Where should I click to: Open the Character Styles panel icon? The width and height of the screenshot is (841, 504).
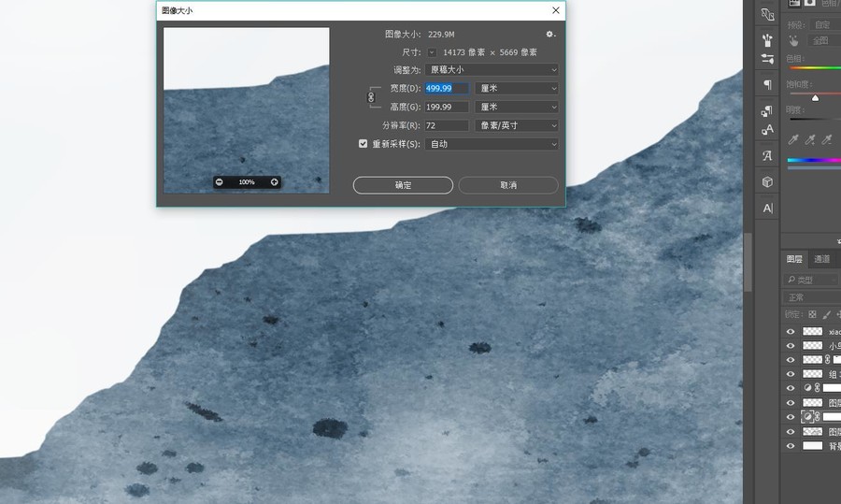pyautogui.click(x=767, y=129)
